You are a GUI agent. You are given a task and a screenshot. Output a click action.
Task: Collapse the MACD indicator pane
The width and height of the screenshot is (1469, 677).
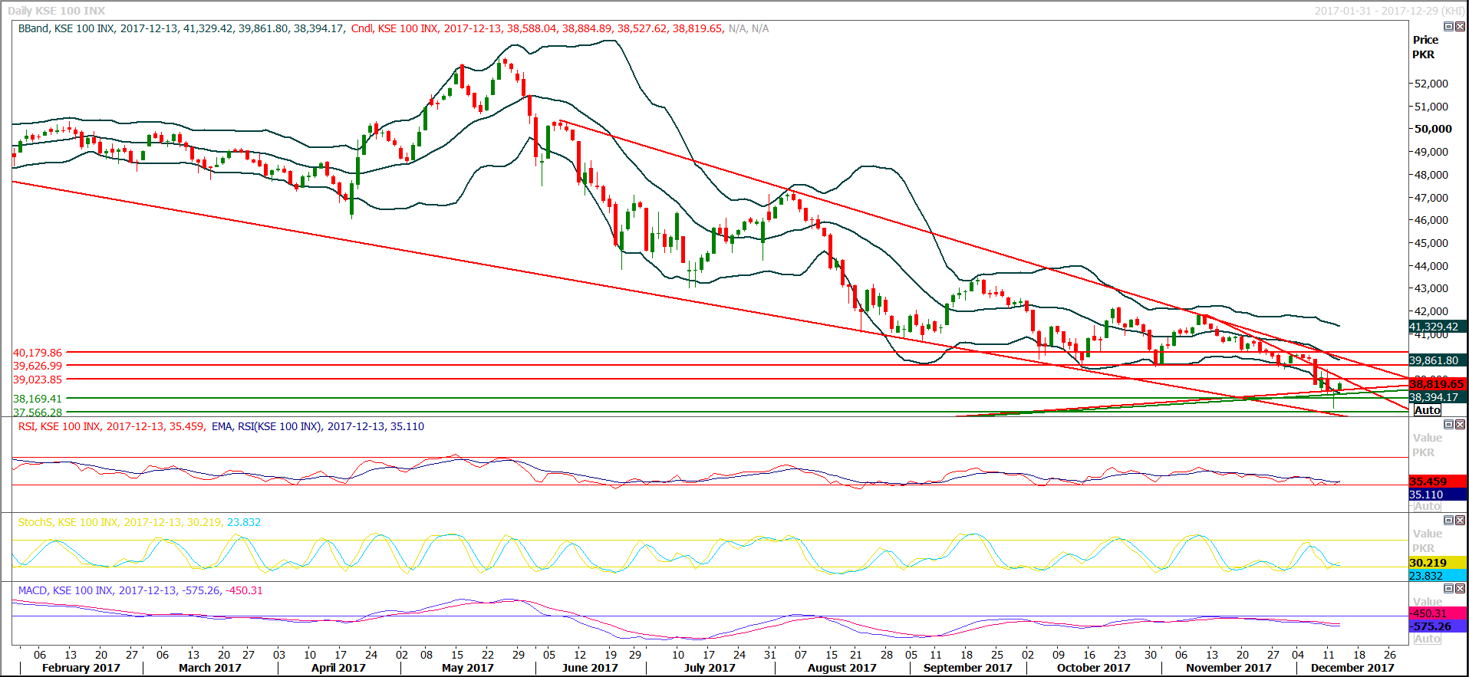(x=1448, y=589)
